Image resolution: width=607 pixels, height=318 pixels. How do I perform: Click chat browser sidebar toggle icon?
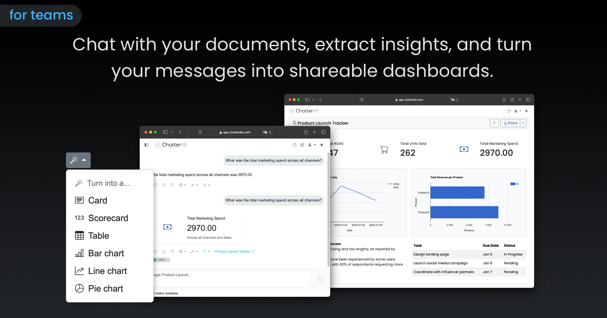coord(165,132)
